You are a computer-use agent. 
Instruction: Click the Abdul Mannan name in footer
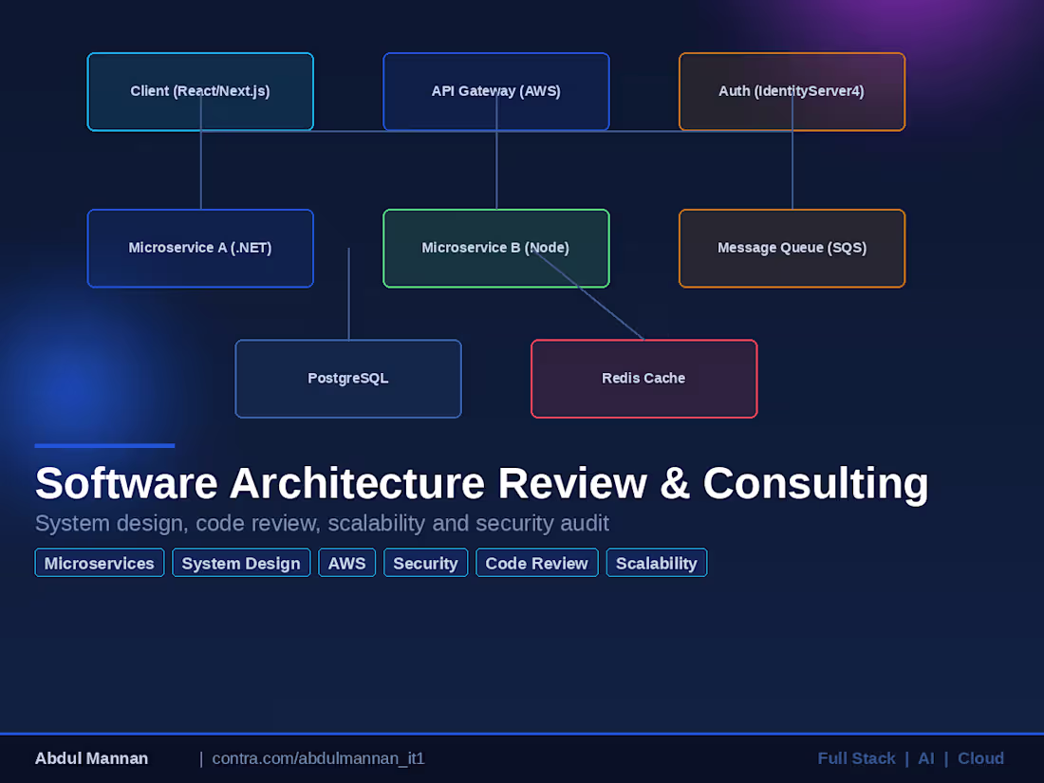(91, 758)
